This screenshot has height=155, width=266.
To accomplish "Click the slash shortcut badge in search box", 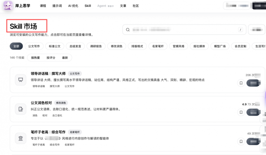I will click(240, 30).
